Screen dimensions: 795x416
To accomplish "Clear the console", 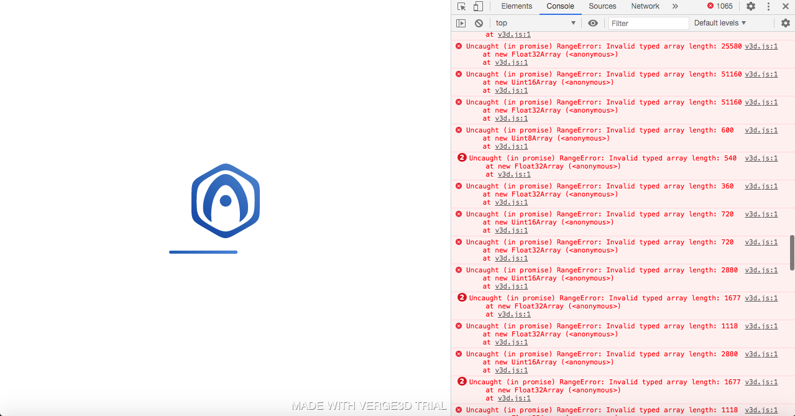I will coord(479,23).
